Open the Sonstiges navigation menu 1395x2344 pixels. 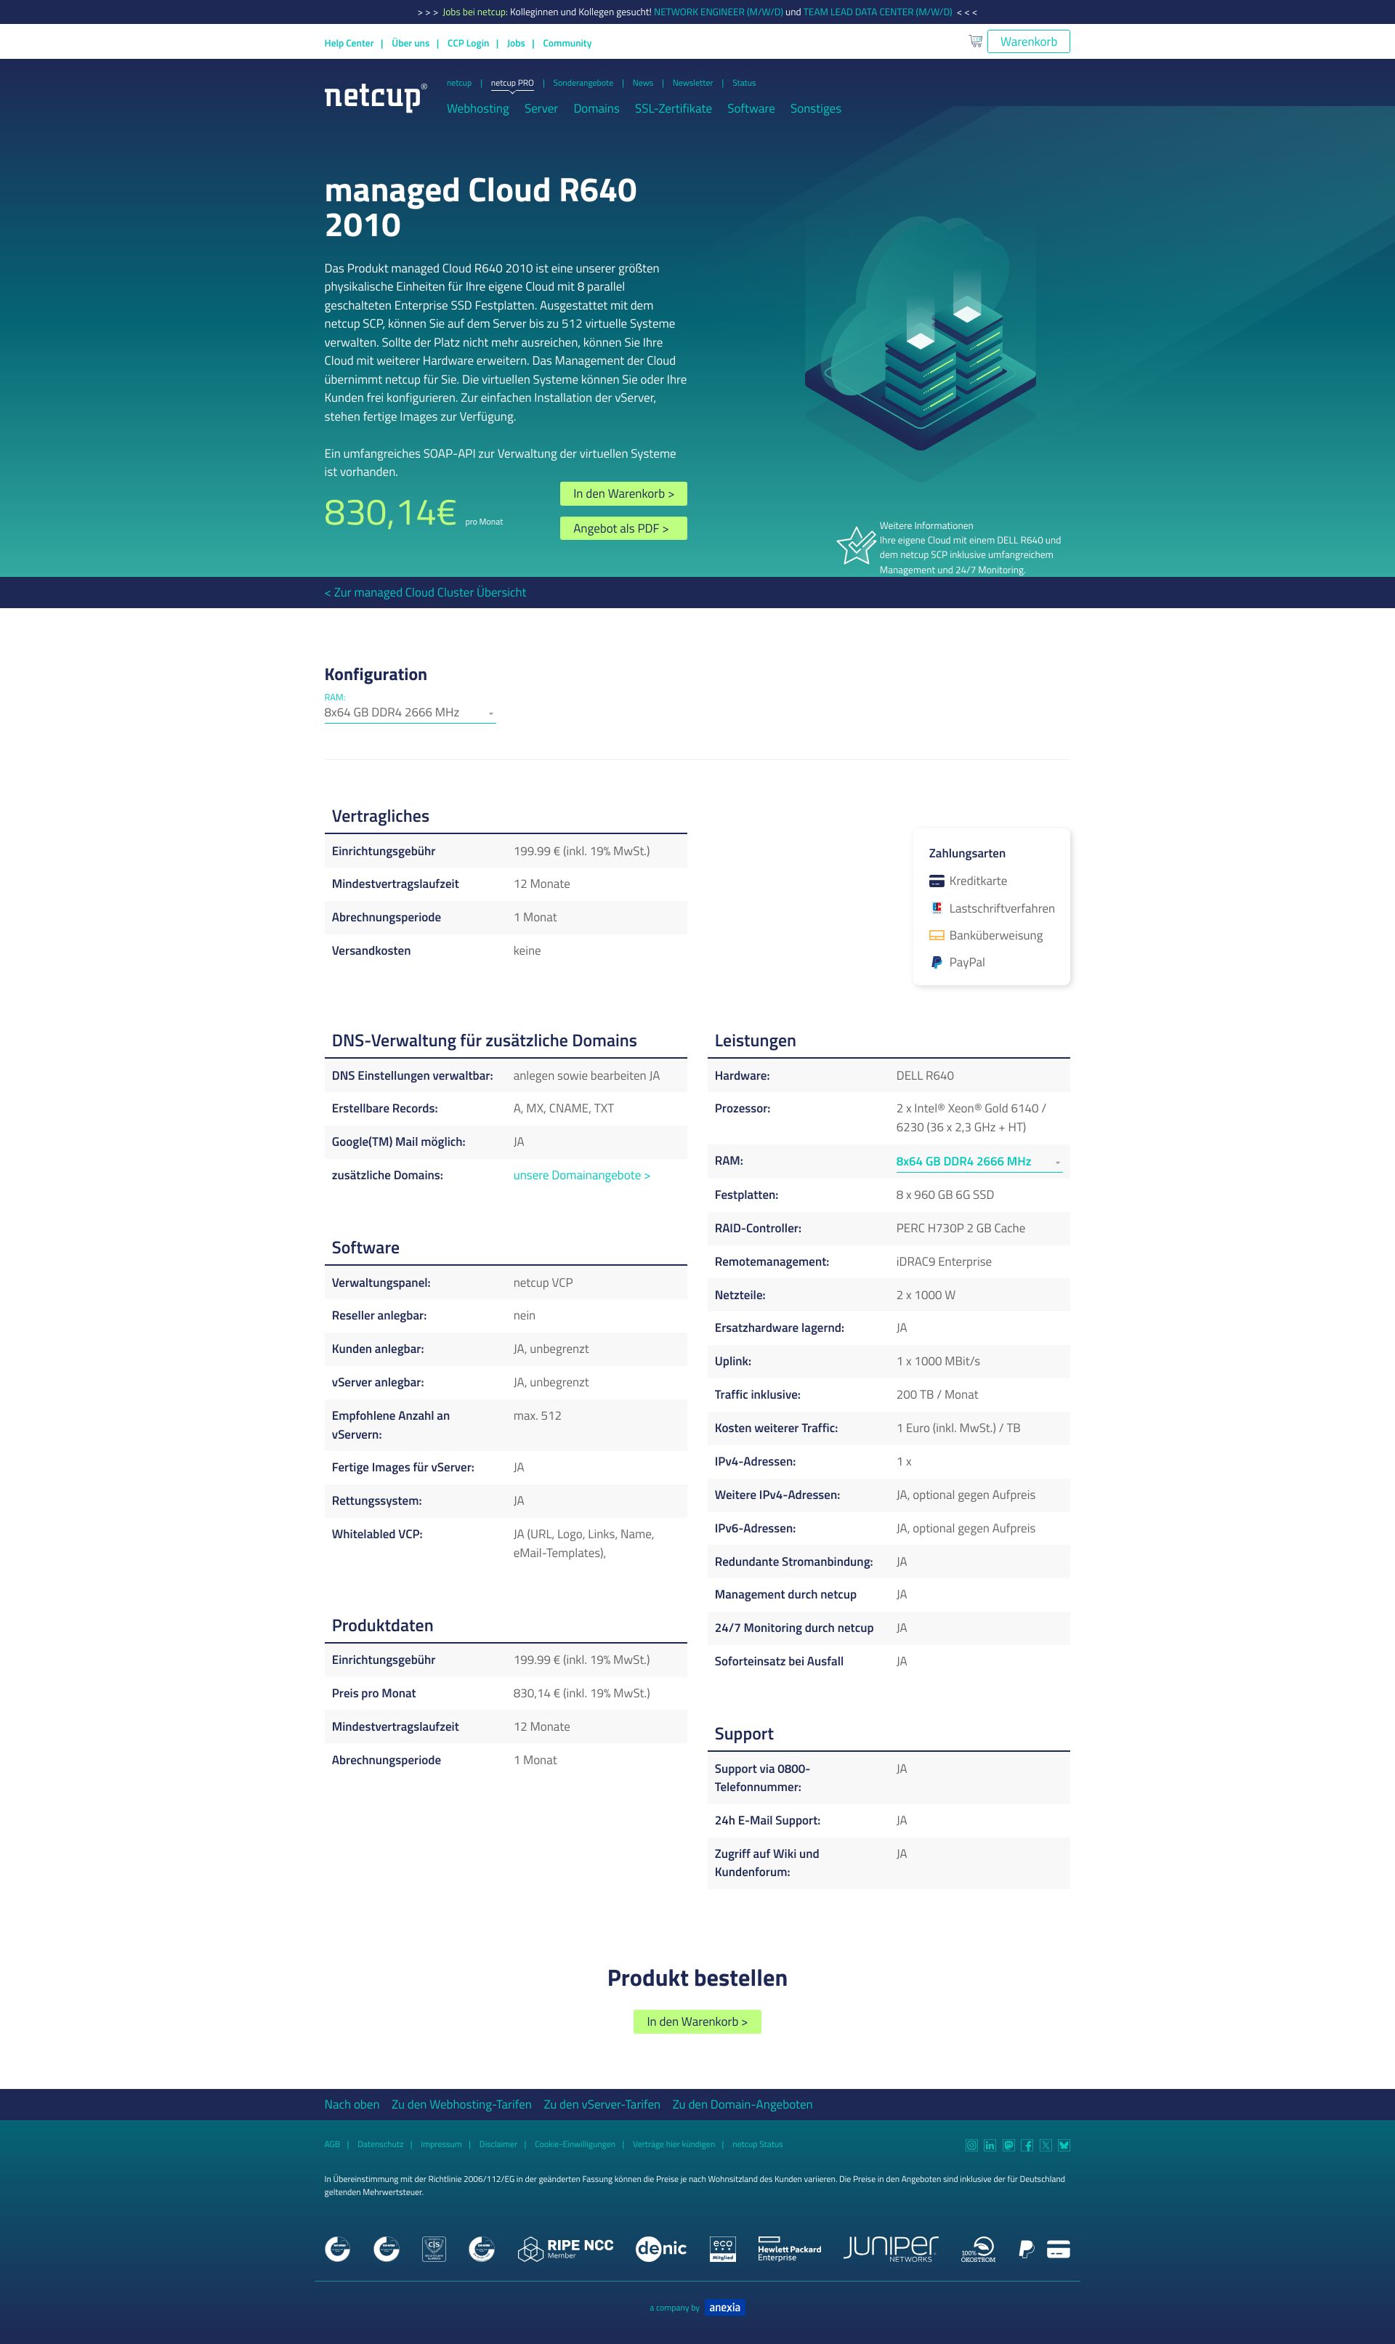click(816, 109)
